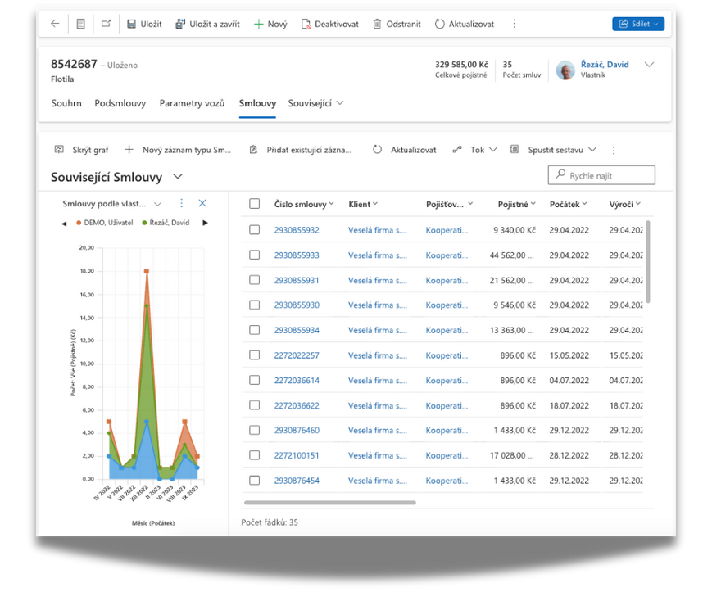Click the Nový plus icon
The image size is (712, 592).
click(258, 24)
